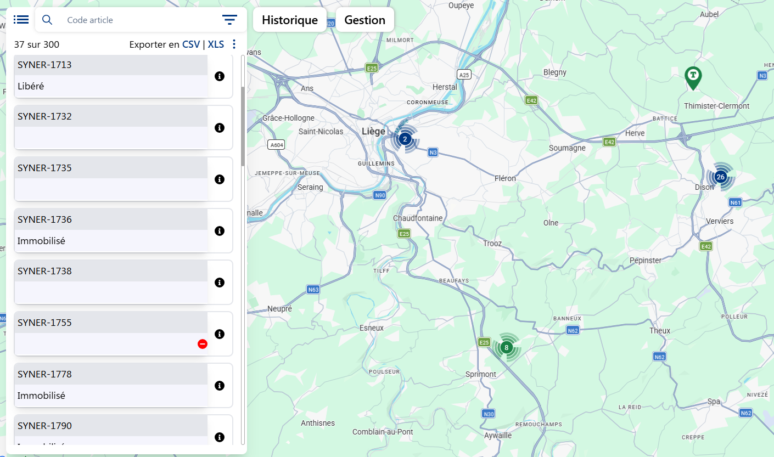
Task: Click the article list scrollbar
Action: (243, 126)
